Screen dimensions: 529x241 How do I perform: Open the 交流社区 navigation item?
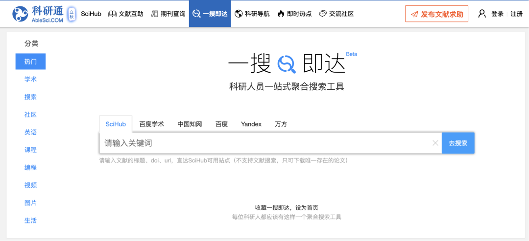[337, 14]
